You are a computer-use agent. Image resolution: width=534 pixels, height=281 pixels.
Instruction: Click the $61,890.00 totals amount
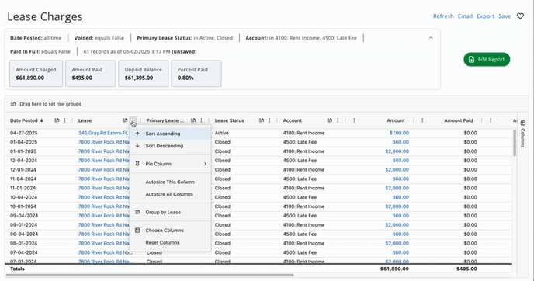pos(394,269)
